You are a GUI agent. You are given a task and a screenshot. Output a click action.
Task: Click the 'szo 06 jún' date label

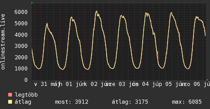point(195,84)
